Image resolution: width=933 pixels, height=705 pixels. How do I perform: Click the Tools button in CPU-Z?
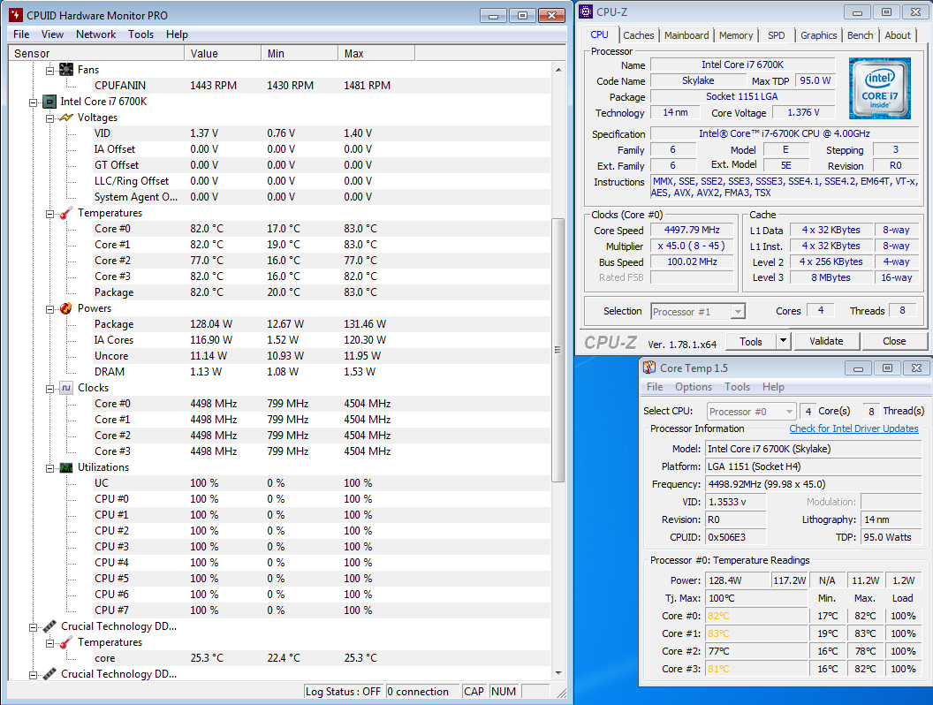pyautogui.click(x=751, y=341)
